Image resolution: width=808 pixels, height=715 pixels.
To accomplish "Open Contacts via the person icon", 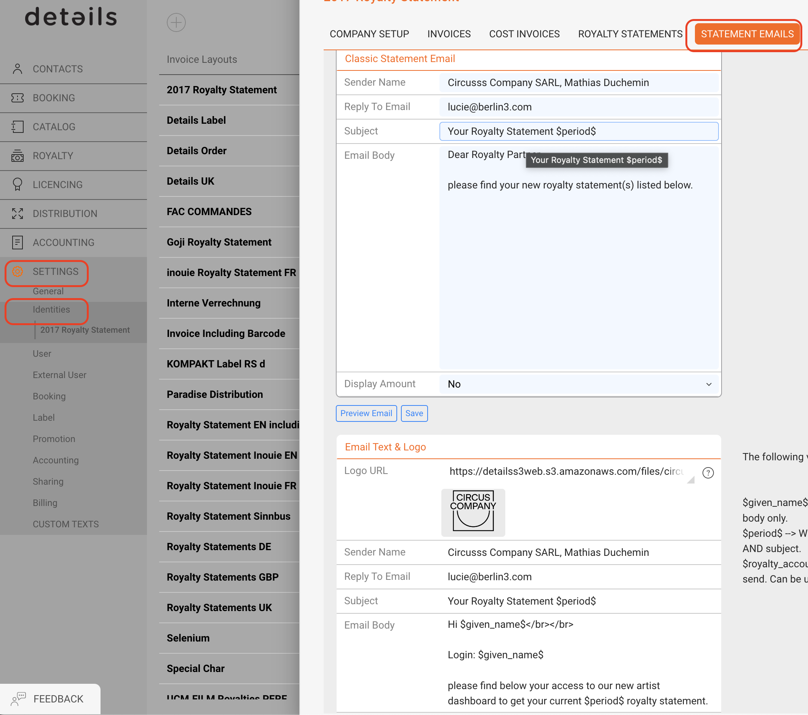I will [x=18, y=69].
